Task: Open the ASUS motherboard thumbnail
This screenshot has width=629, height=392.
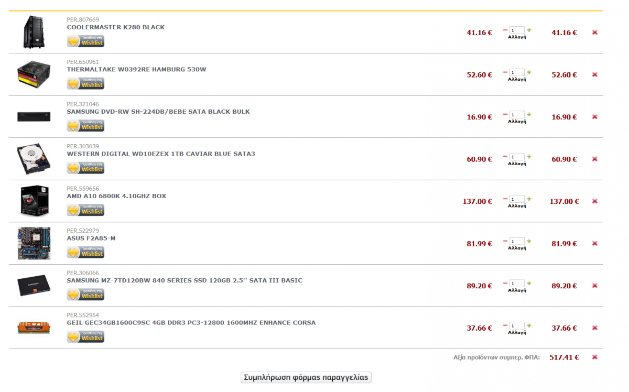Action: [x=34, y=243]
